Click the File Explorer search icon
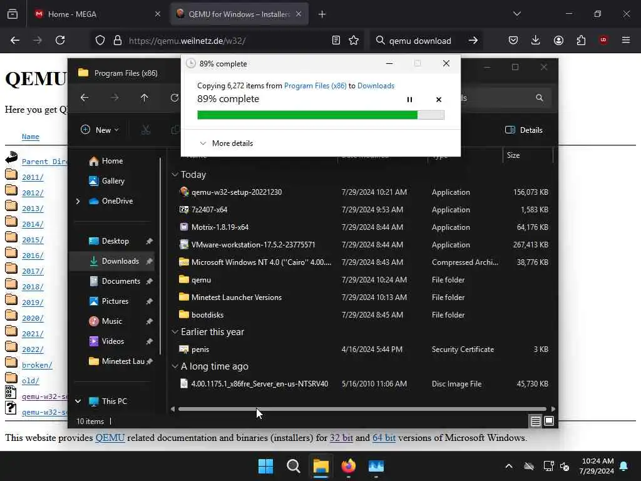 click(x=539, y=98)
